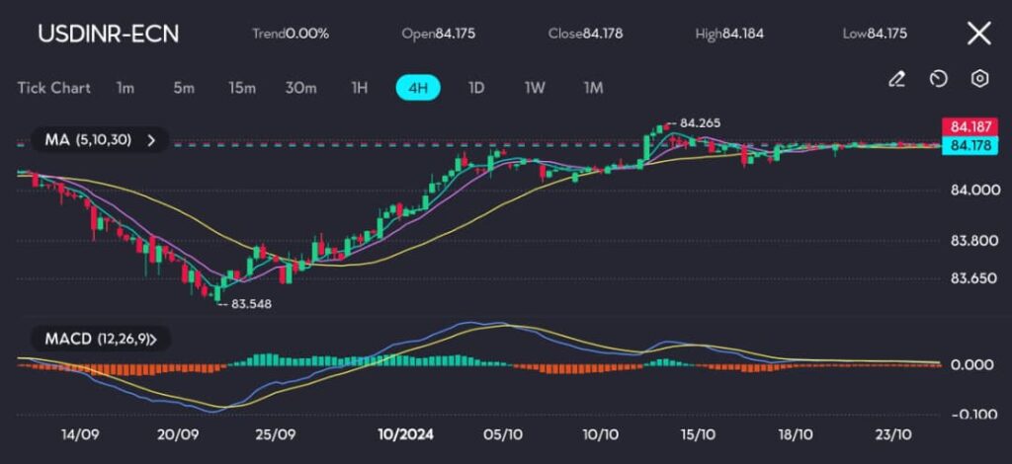Select the 1M monthly timeframe
1012x464 pixels.
pyautogui.click(x=593, y=88)
